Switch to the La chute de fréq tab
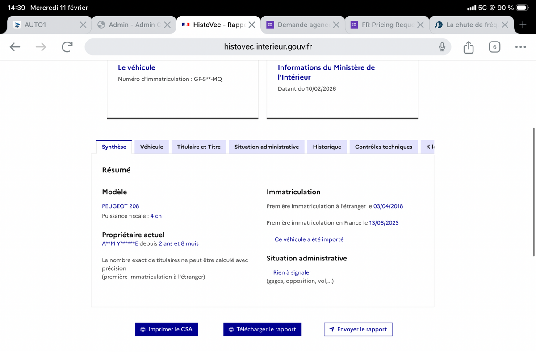The image size is (536, 352). pyautogui.click(x=469, y=25)
